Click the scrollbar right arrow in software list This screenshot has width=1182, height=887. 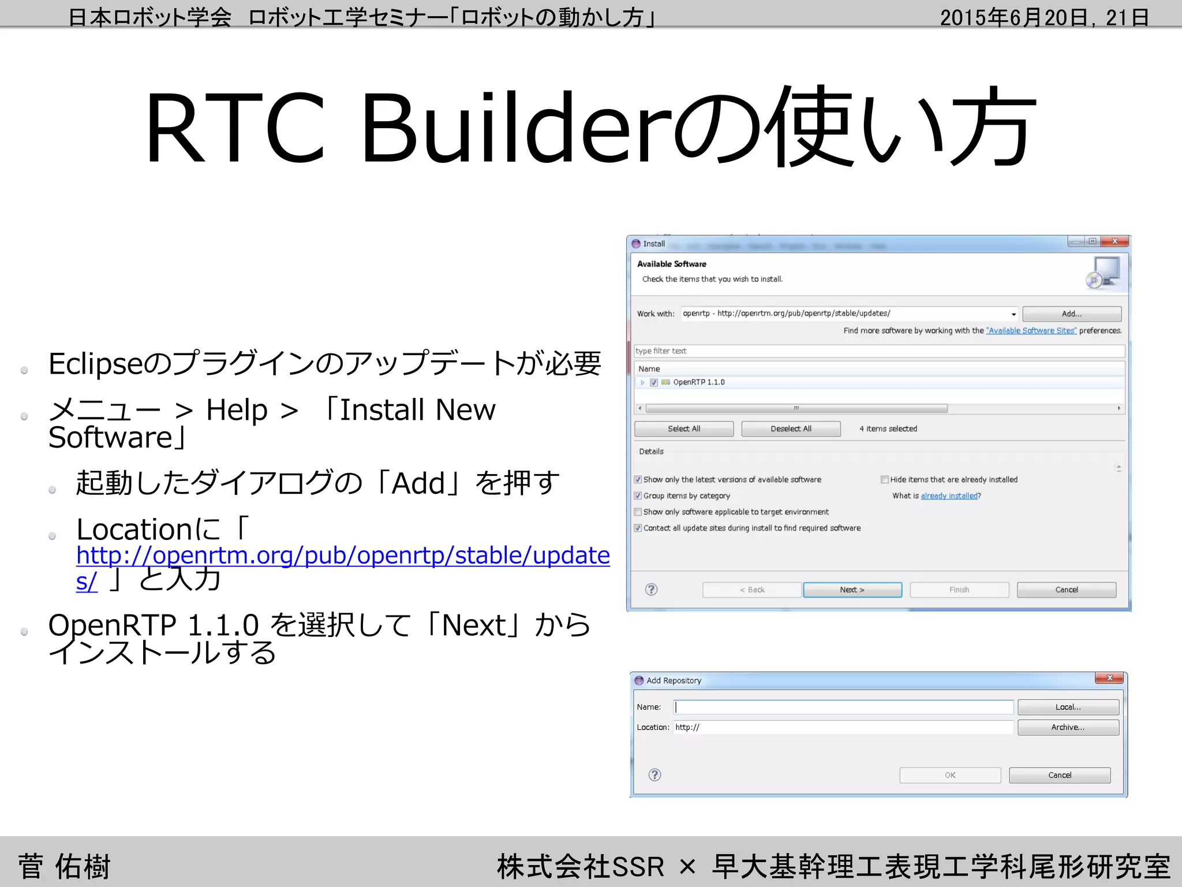(x=1119, y=408)
